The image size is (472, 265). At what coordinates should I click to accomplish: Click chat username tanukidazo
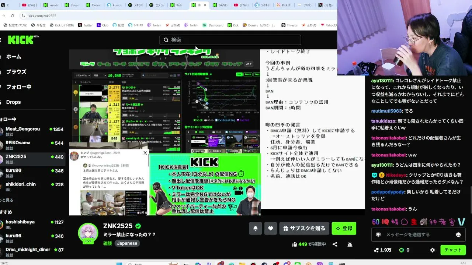(x=383, y=121)
